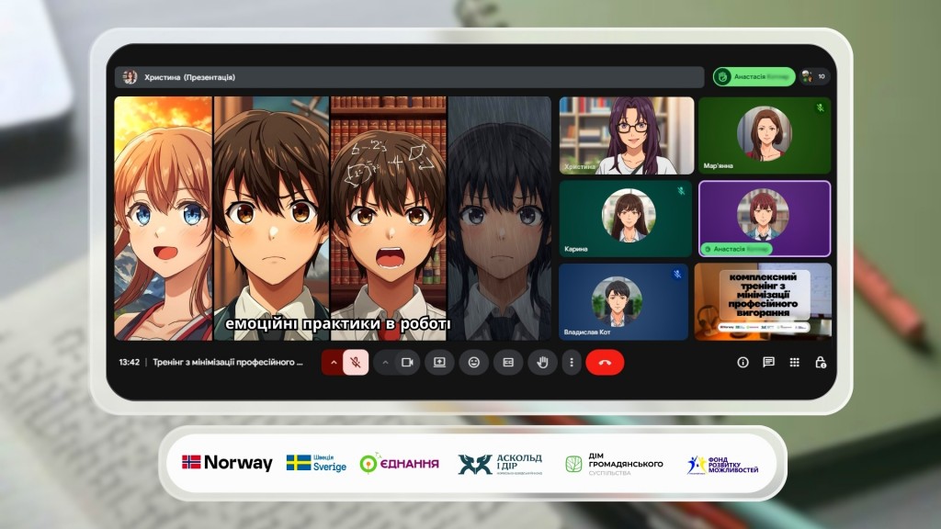Click the main presentation anime slide

click(x=333, y=219)
